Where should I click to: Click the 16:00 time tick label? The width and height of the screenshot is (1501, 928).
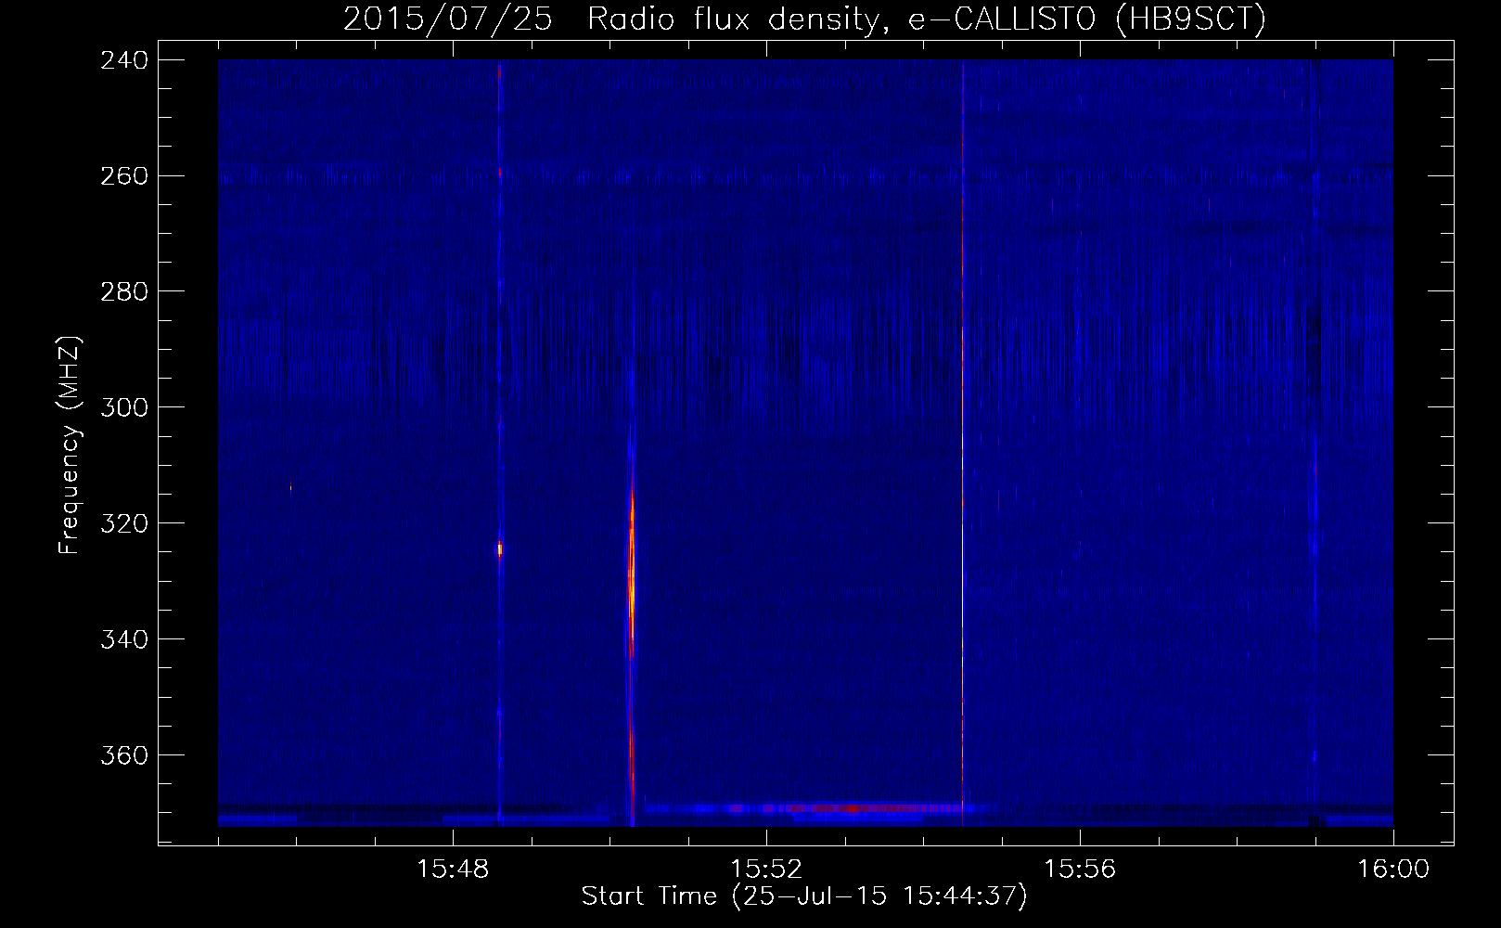(x=1393, y=870)
